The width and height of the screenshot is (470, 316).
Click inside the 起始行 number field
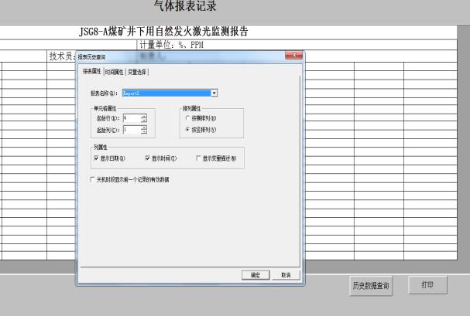pos(130,117)
